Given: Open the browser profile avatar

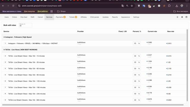Looking at the screenshot, I should [182, 6].
